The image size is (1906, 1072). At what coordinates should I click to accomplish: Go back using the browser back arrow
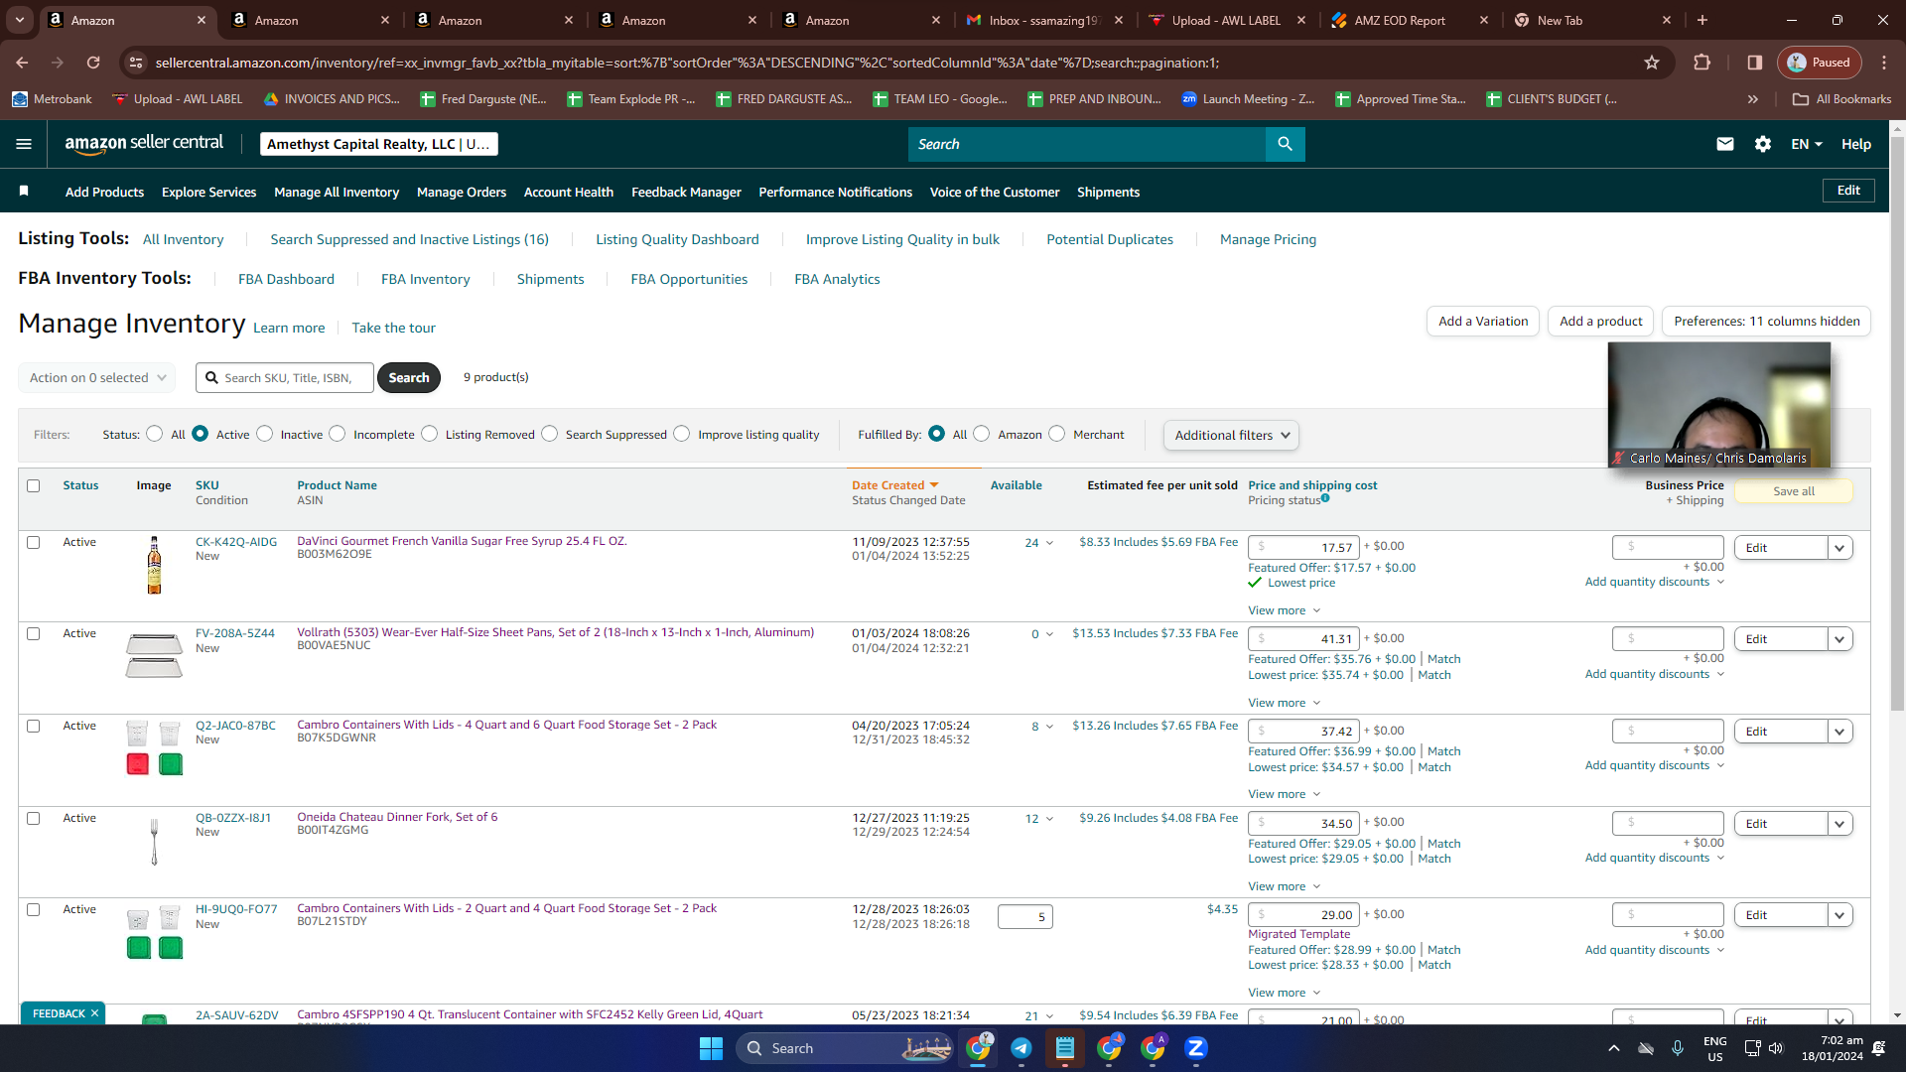point(22,63)
